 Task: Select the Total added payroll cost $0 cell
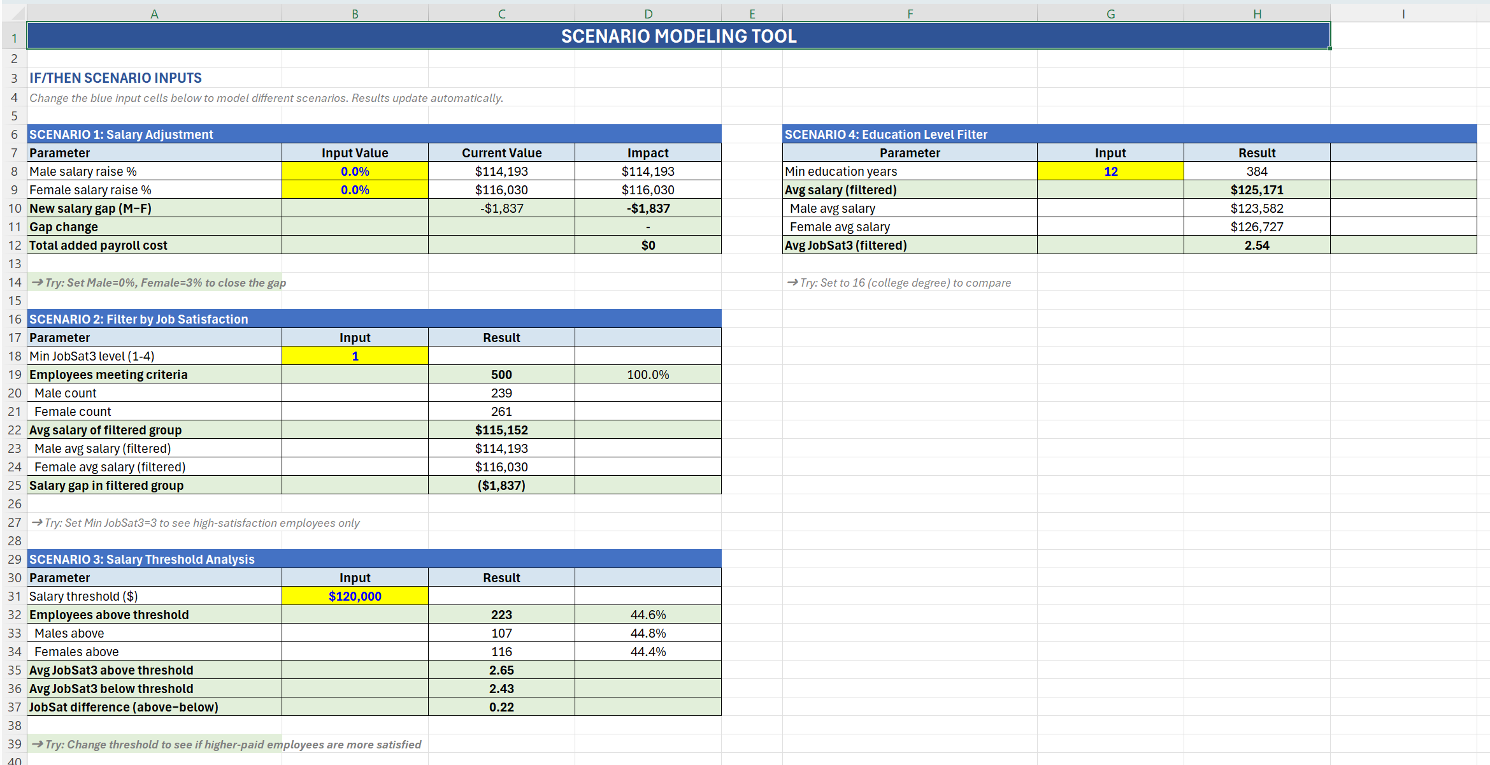648,245
